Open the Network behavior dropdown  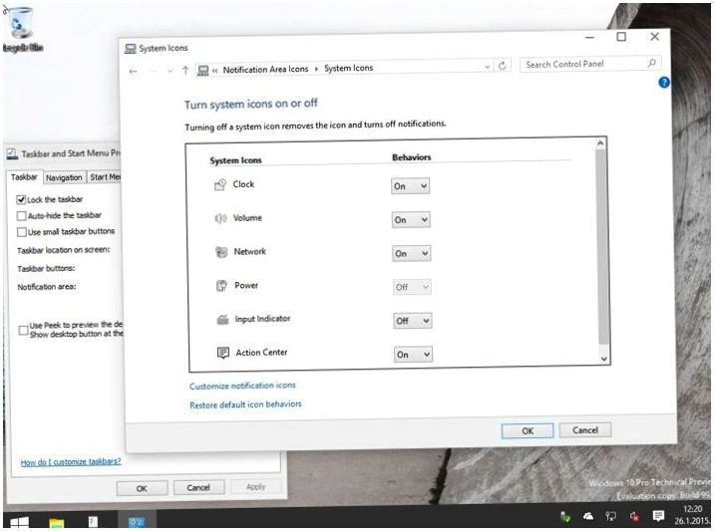tap(412, 253)
